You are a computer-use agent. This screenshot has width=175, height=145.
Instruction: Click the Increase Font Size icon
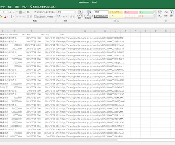[x=10, y=12]
